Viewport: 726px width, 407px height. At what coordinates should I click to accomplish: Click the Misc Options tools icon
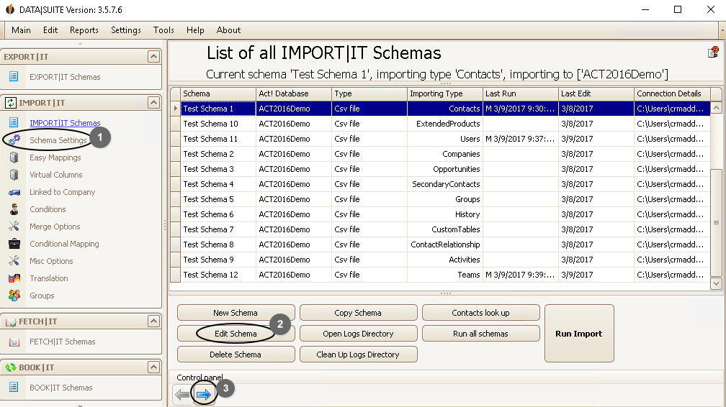[x=14, y=261]
